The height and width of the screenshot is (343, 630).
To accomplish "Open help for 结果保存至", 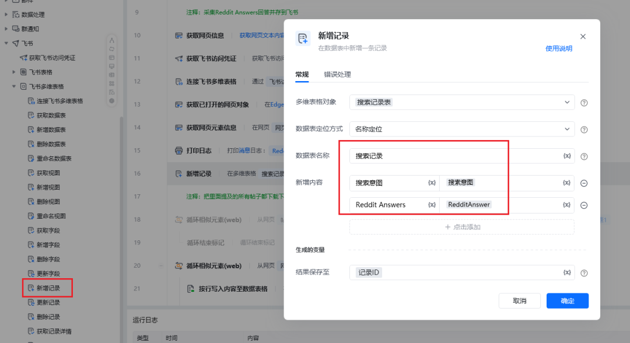I will 584,273.
